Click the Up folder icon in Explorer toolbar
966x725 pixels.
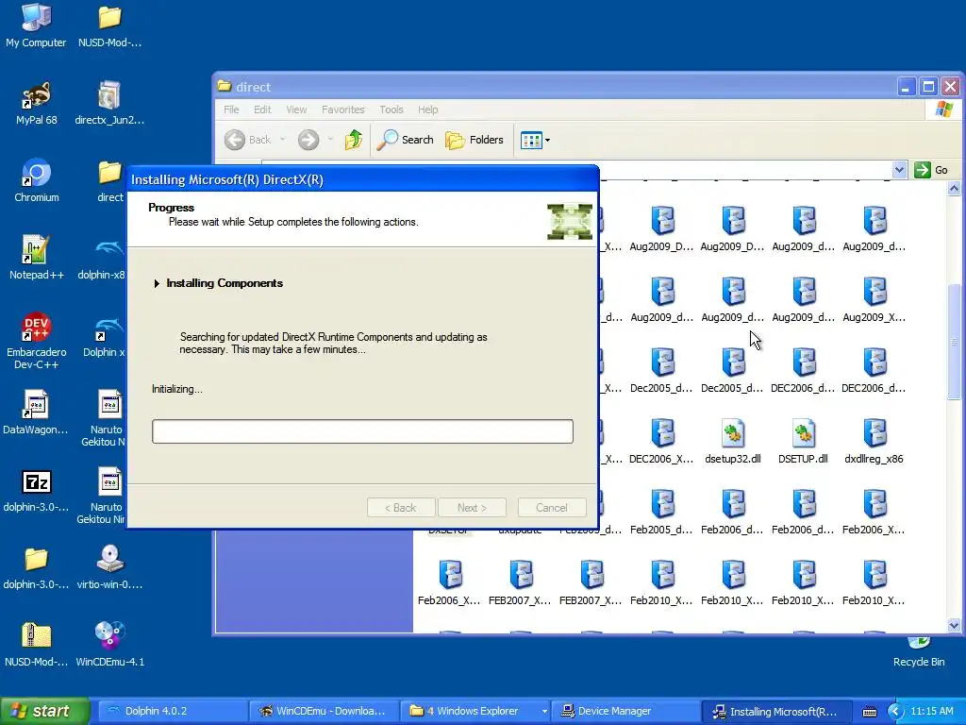354,140
